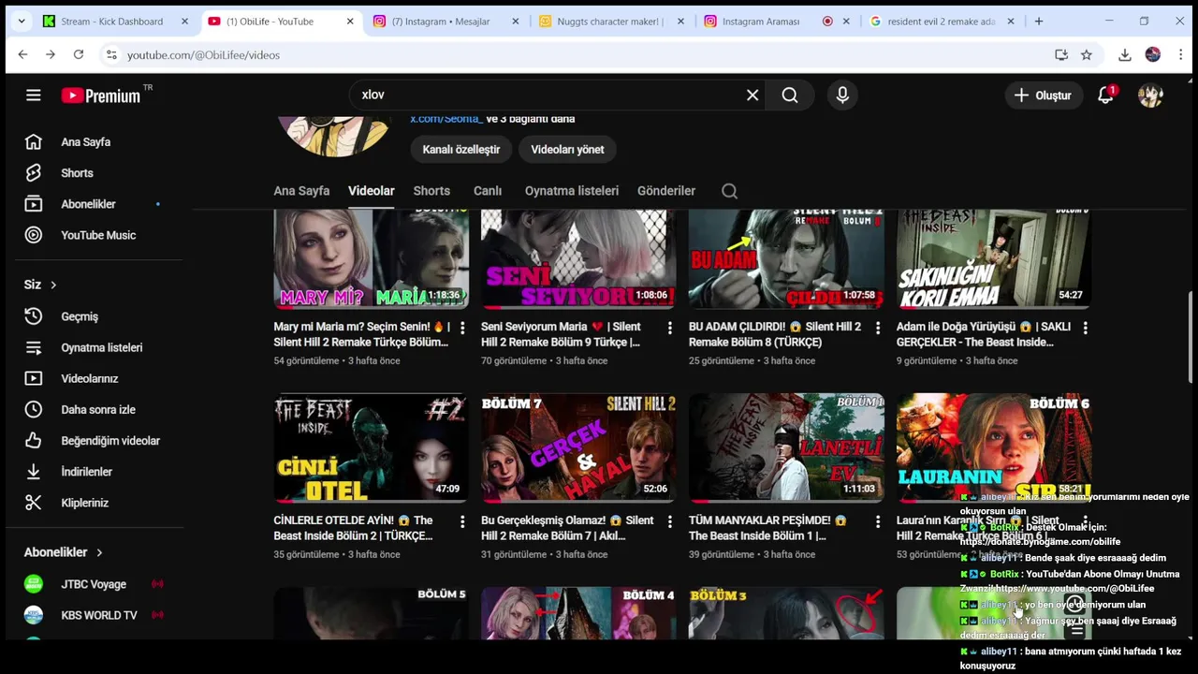Switch to resident evil 2 remake tab
This screenshot has width=1198, height=674.
pos(943,22)
